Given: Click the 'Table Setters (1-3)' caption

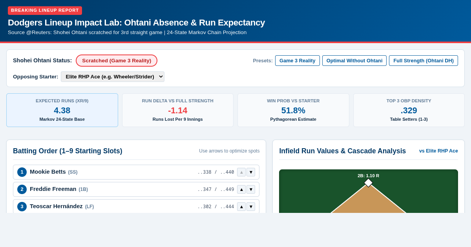Looking at the screenshot, I should (409, 119).
